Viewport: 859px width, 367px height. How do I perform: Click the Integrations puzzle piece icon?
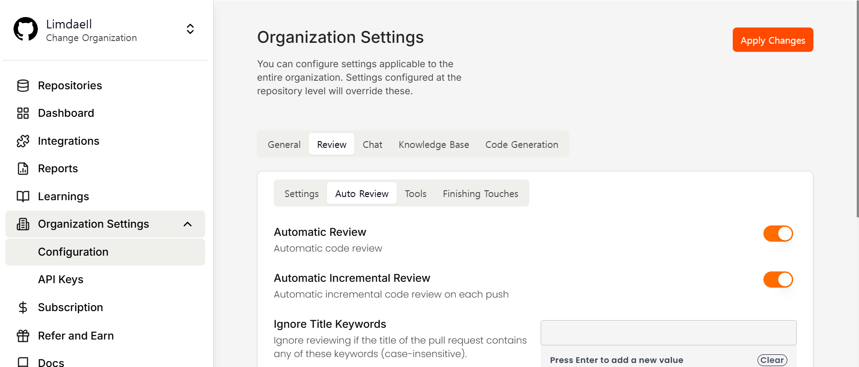pyautogui.click(x=23, y=141)
